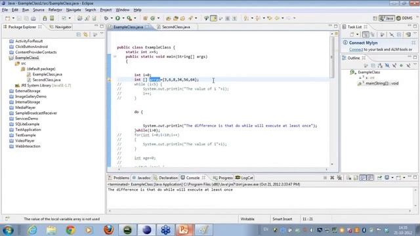Screen dimensions: 420x236
Task: Open Task List view menu triangle
Action: click(x=415, y=33)
